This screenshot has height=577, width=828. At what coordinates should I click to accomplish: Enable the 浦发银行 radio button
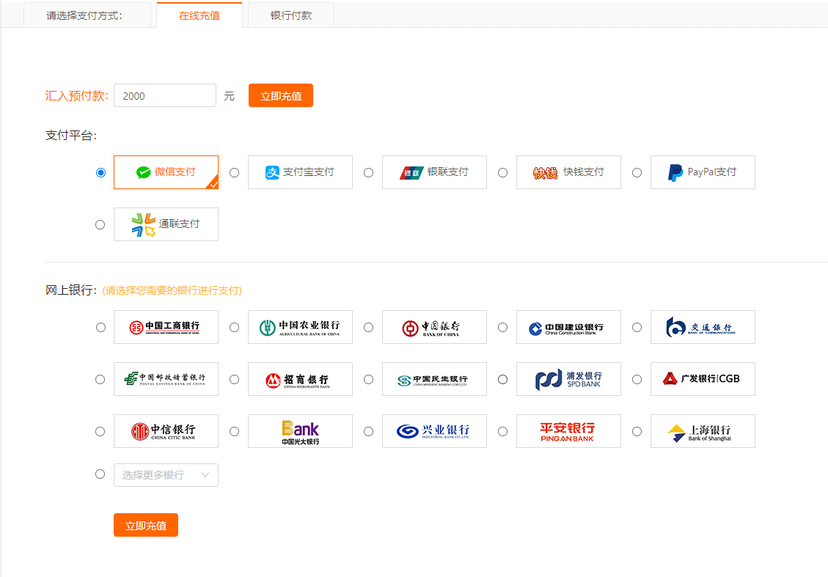(502, 380)
